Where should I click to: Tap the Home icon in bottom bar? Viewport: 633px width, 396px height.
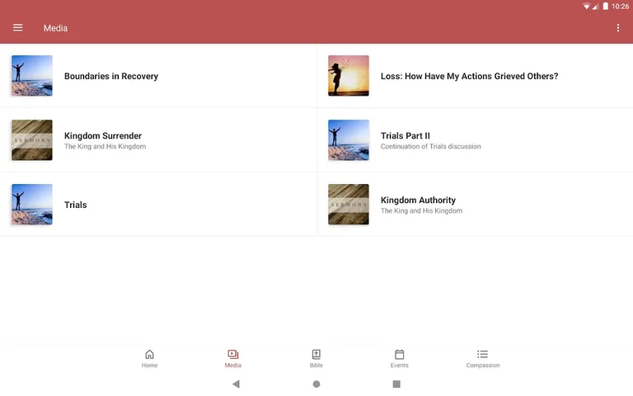pos(149,354)
